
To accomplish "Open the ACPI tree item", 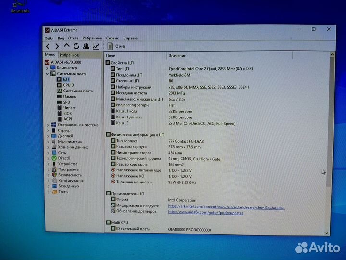I will 68,119.
